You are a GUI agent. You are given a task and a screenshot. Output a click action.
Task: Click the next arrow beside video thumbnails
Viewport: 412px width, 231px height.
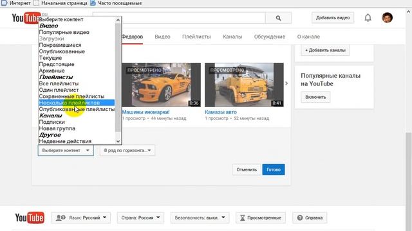pos(286,83)
